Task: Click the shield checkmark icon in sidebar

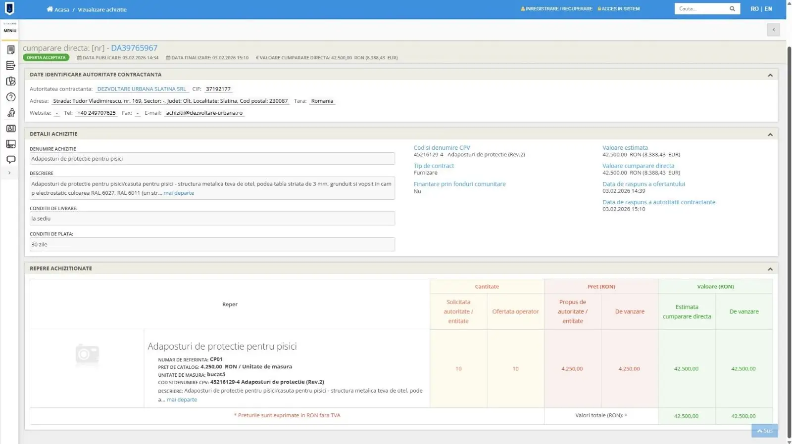Action: pos(10,81)
